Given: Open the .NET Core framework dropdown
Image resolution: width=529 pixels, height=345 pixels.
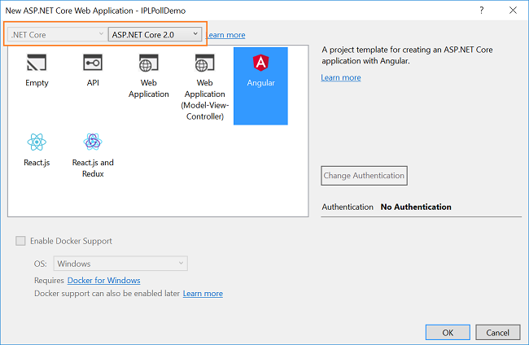Looking at the screenshot, I should (56, 34).
